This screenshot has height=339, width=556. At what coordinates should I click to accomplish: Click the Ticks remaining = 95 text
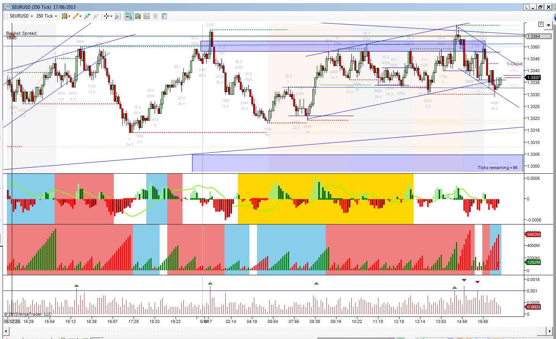498,168
